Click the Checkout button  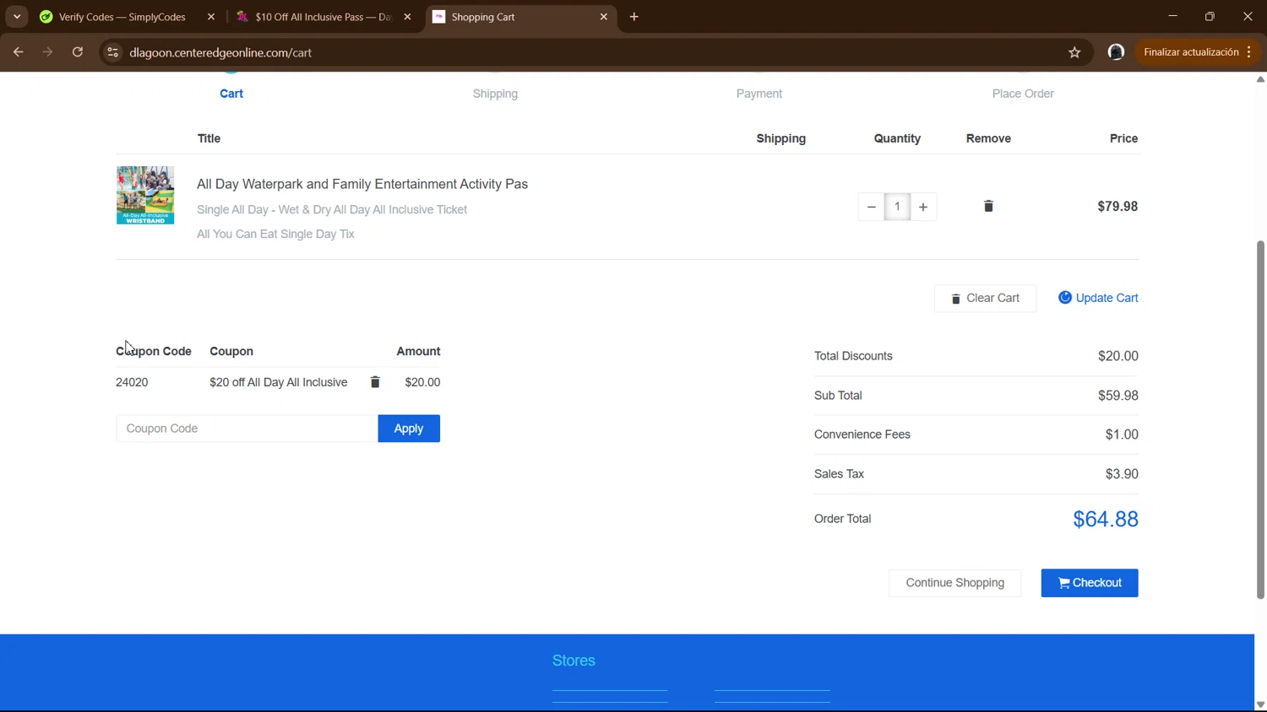click(1090, 583)
